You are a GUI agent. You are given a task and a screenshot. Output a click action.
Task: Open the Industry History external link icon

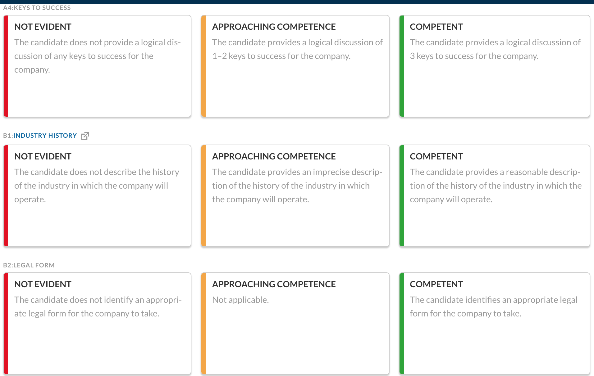pyautogui.click(x=85, y=136)
